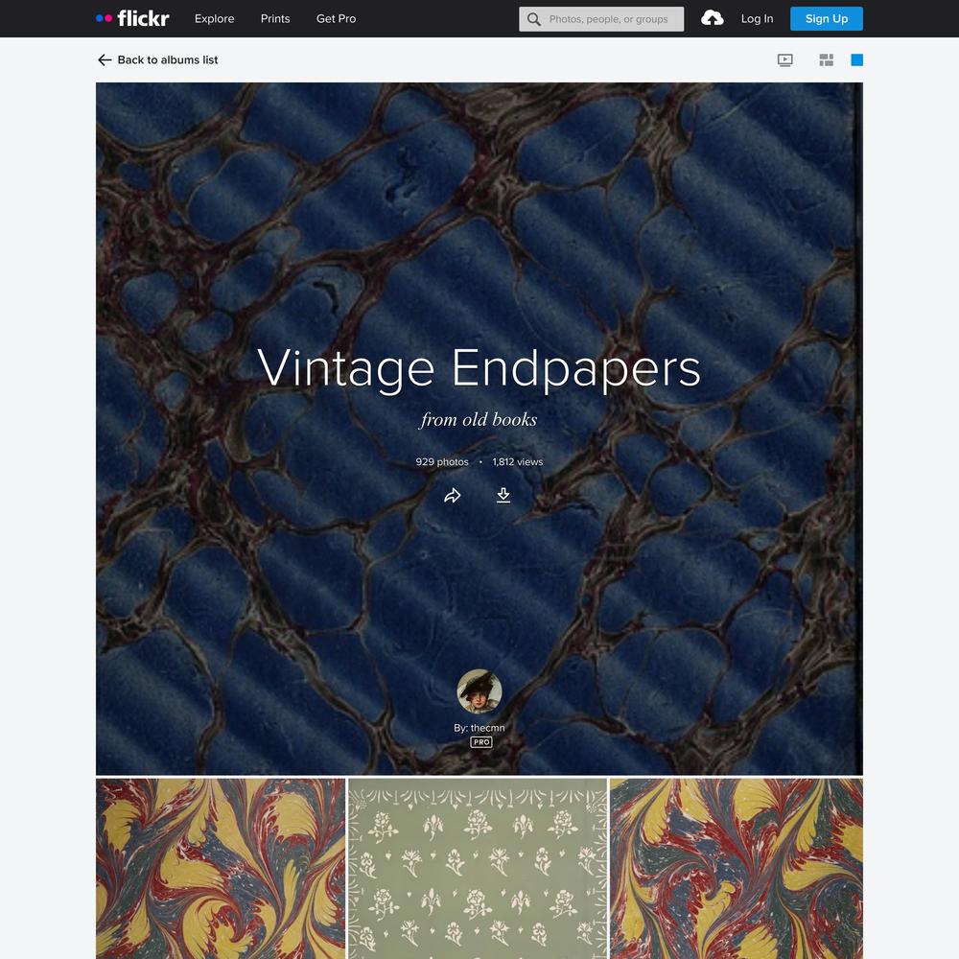Go to the Get Pro page
The image size is (959, 959).
point(336,19)
